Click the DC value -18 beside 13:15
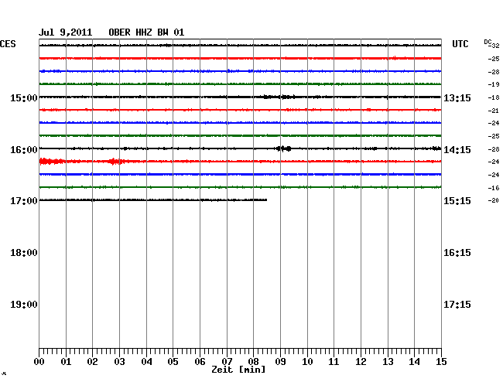503x382 pixels. coord(494,97)
